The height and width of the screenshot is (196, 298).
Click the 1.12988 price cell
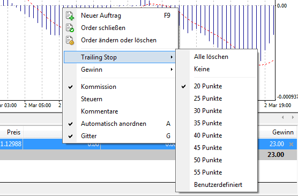pos(11,144)
